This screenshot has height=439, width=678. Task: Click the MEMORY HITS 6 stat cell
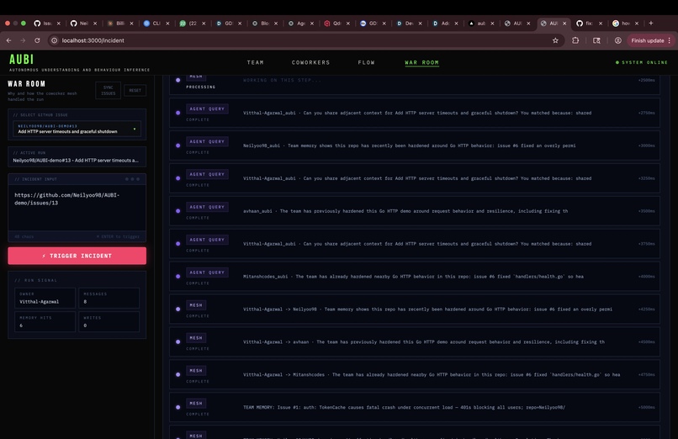(45, 321)
